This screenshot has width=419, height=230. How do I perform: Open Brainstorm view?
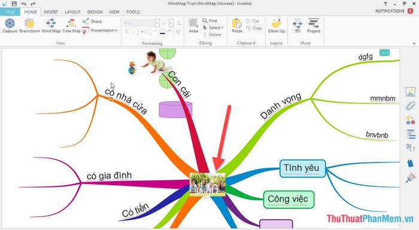[29, 26]
